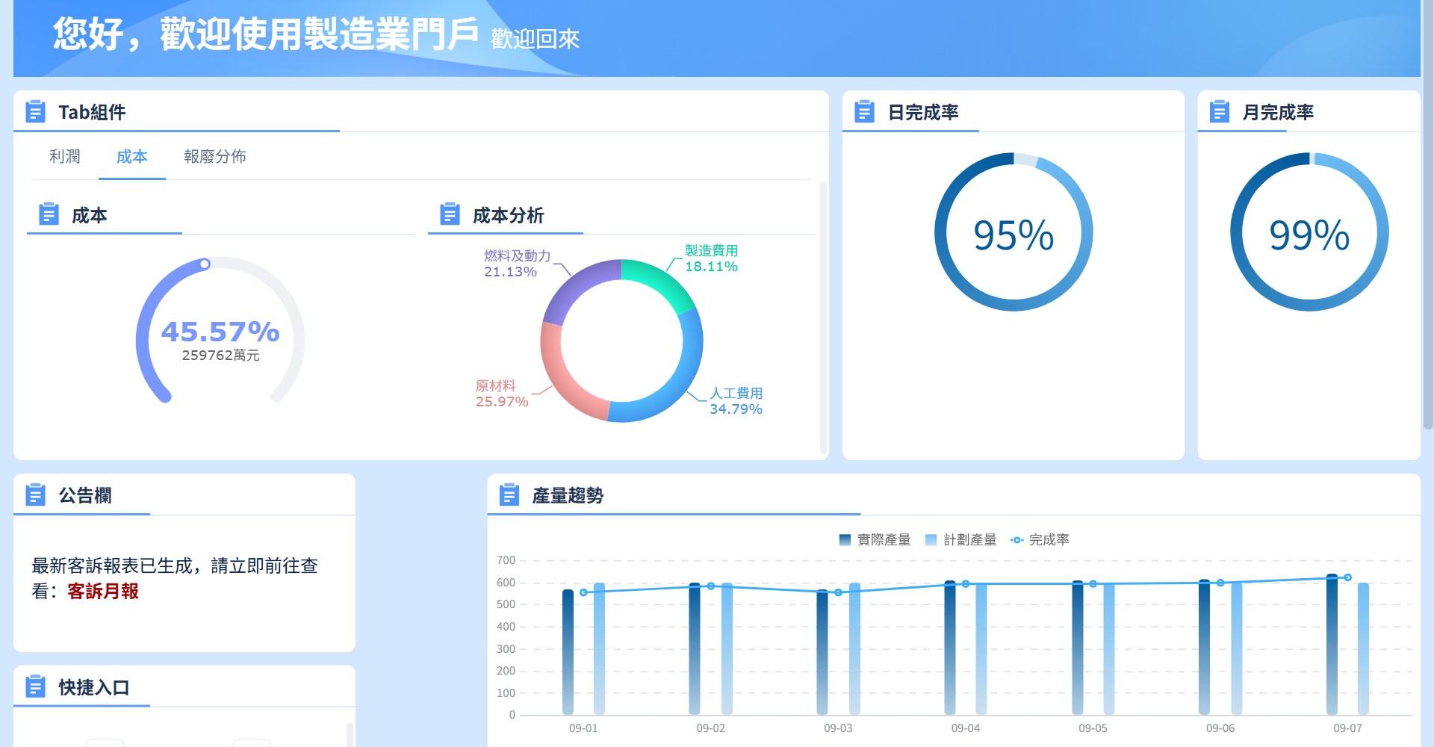Click the clipboard icon beside 日完成率
Image resolution: width=1434 pixels, height=747 pixels.
[x=864, y=112]
